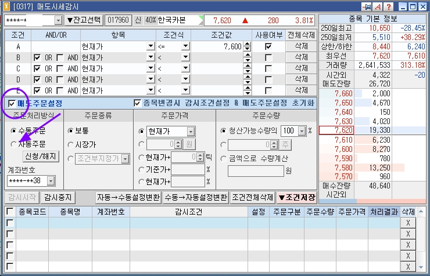Uncheck 사용여부 checkbox for condition A
The width and height of the screenshot is (430, 276).
(268, 46)
